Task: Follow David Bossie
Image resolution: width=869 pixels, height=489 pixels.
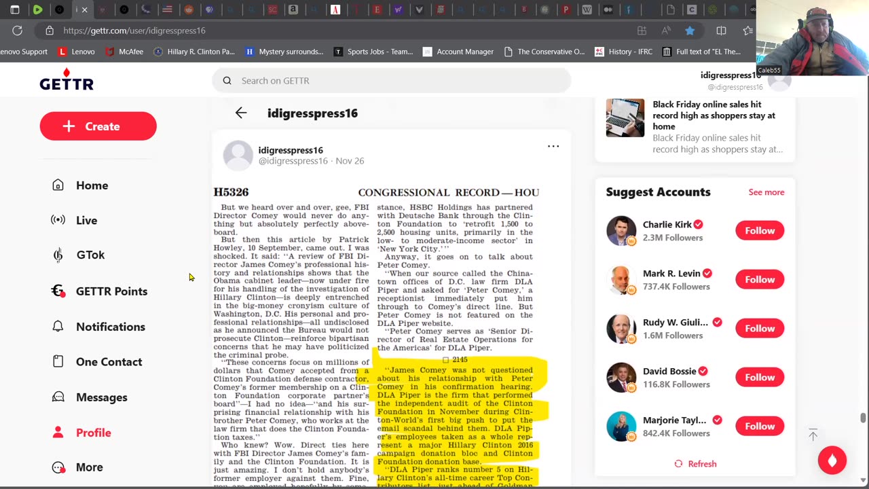Action: [x=760, y=377]
